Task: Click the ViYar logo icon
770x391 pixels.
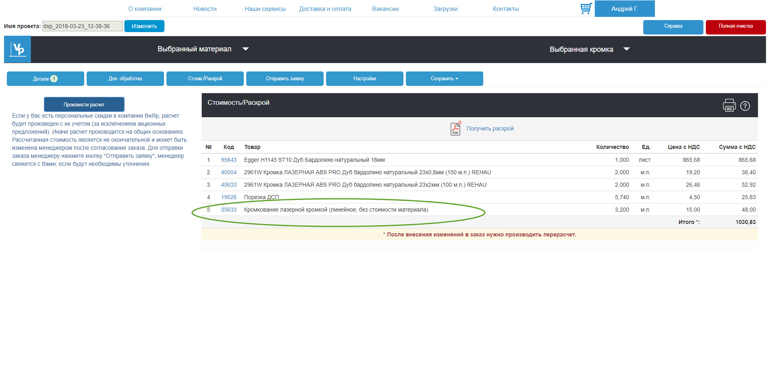Action: click(x=18, y=49)
